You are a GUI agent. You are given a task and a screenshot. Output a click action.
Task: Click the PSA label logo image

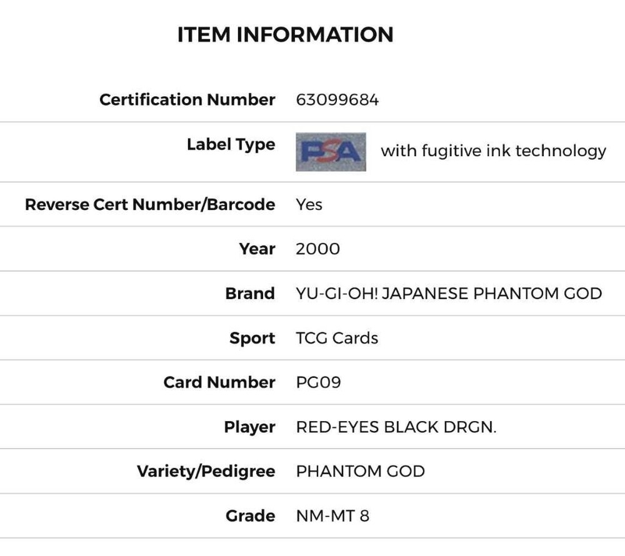(x=331, y=151)
